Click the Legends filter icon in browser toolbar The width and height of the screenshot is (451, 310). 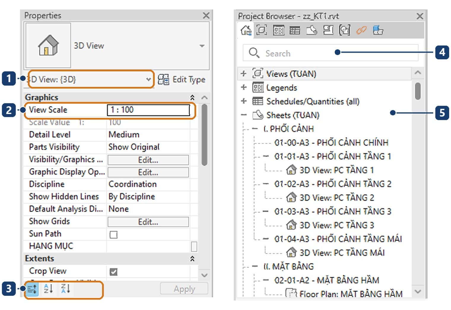[279, 30]
